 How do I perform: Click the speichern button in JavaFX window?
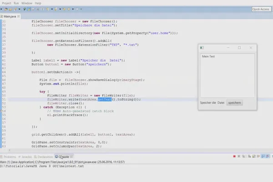tap(234, 103)
